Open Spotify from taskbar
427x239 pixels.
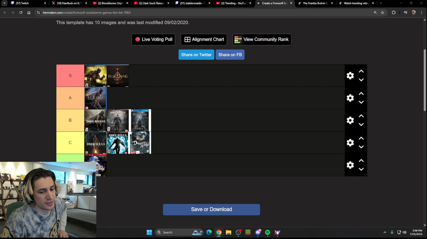pyautogui.click(x=267, y=232)
